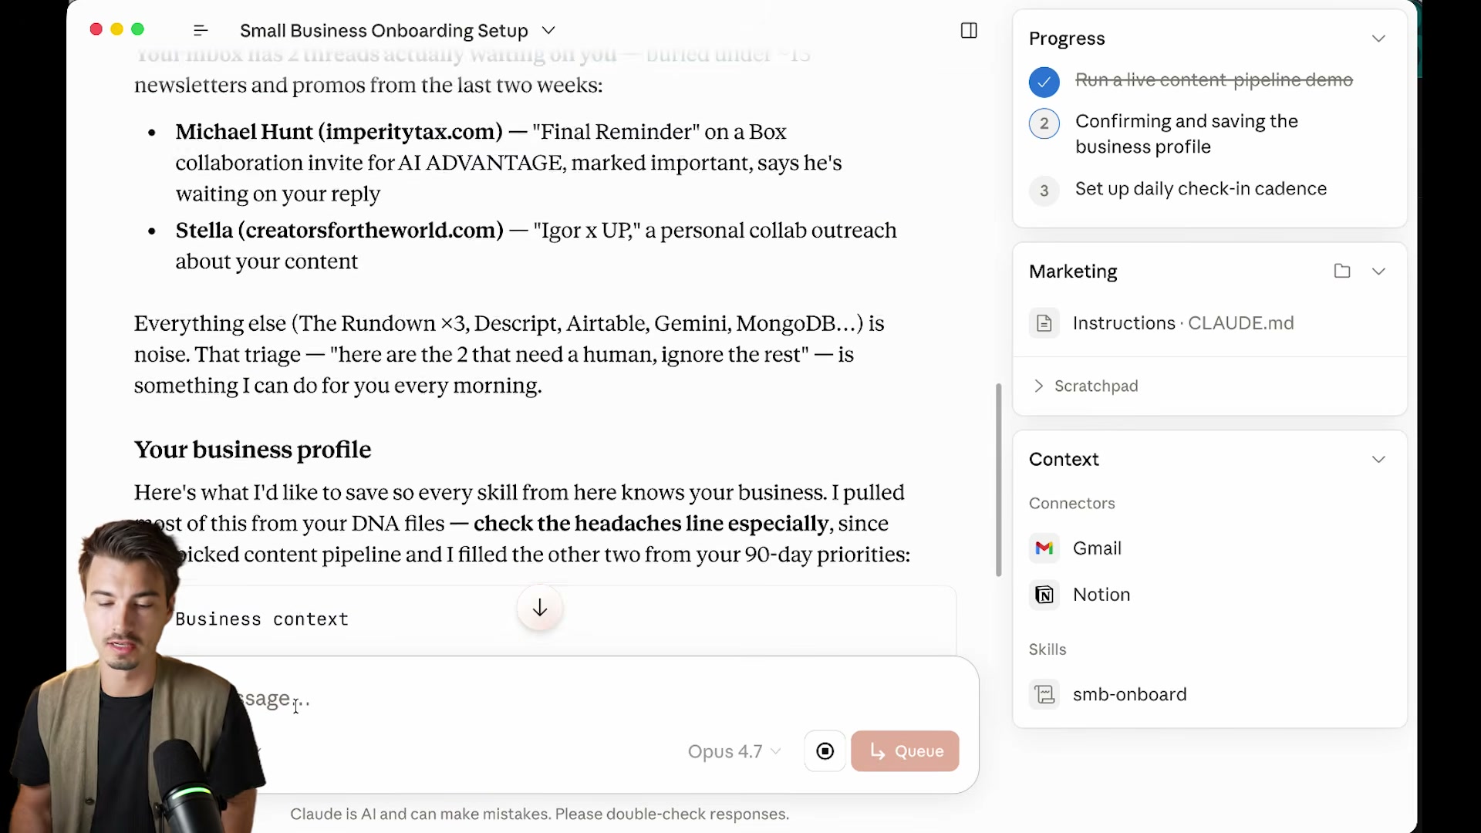Stop the response with stop button
This screenshot has width=1481, height=833.
tap(825, 751)
